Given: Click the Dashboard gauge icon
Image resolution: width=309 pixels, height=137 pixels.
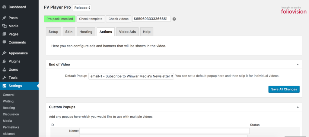Looking at the screenshot, I should [x=4, y=7].
